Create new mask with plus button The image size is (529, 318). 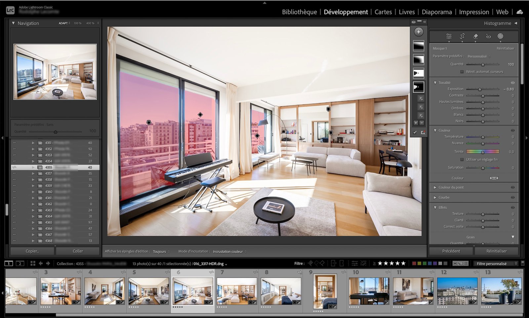419,32
